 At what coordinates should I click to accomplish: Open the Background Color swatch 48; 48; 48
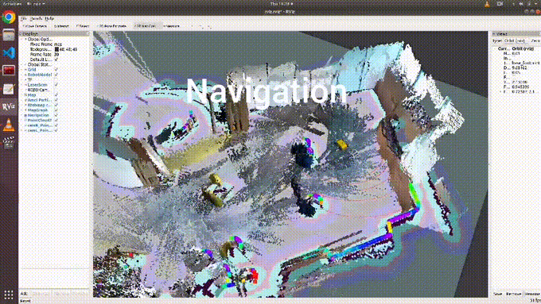(x=56, y=49)
